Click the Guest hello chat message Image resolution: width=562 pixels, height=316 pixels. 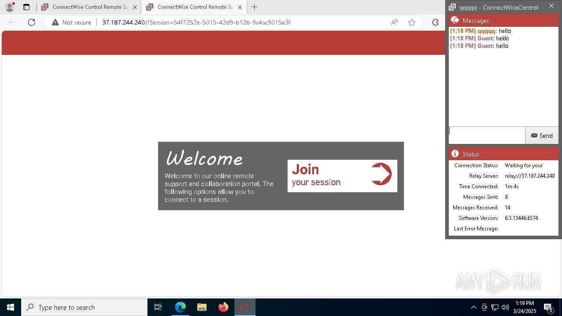point(479,46)
